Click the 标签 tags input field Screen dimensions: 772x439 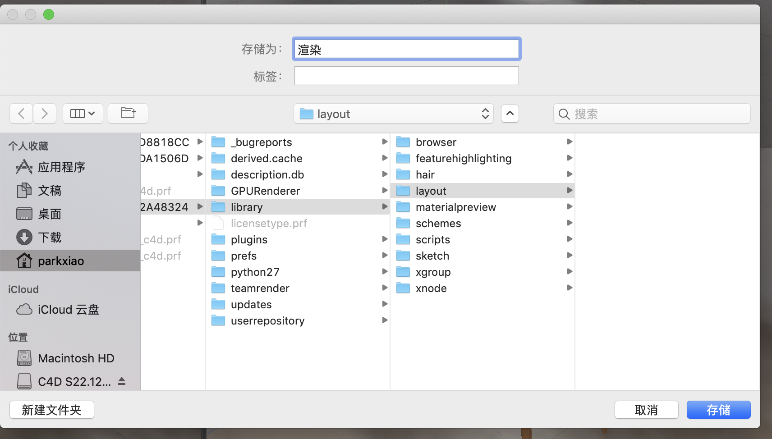coord(407,76)
